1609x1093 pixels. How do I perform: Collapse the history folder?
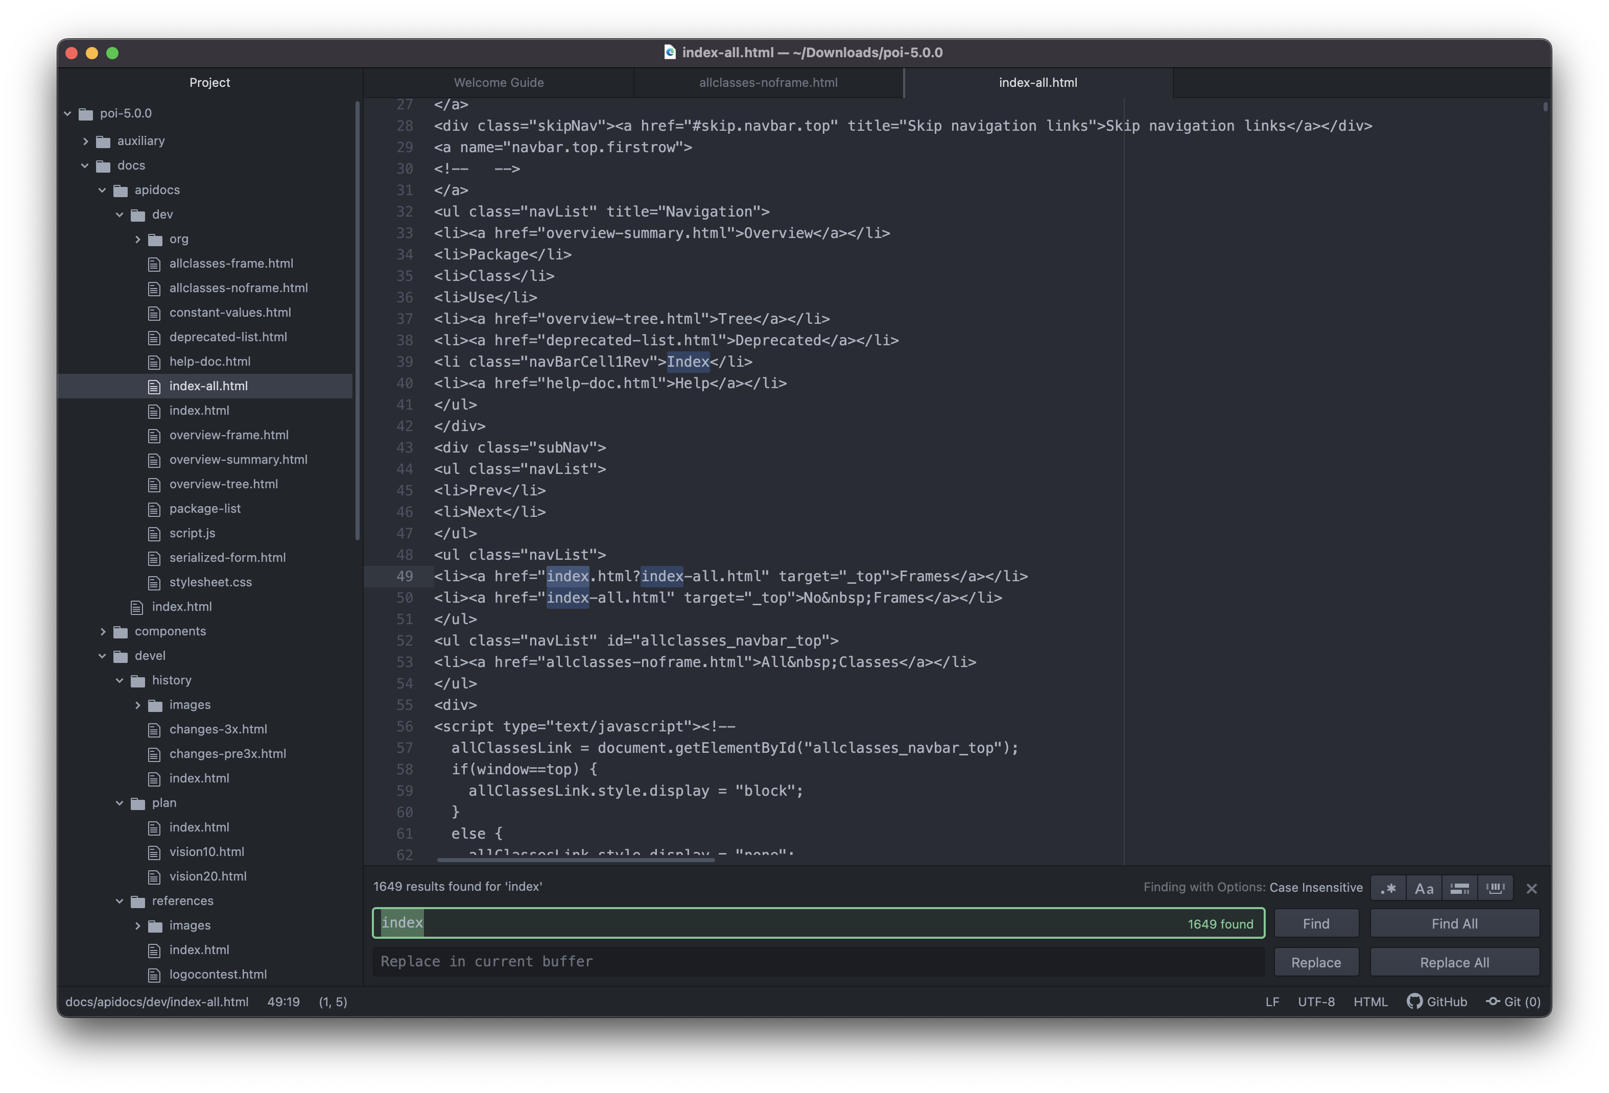point(120,680)
